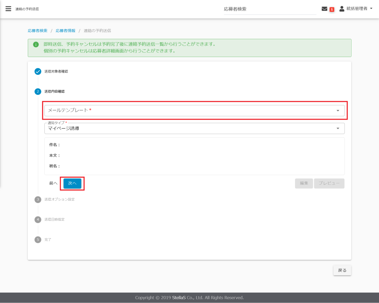Viewport: 379px width, 303px height.
Task: Select step 4 送信日時指定
Action: (x=54, y=220)
